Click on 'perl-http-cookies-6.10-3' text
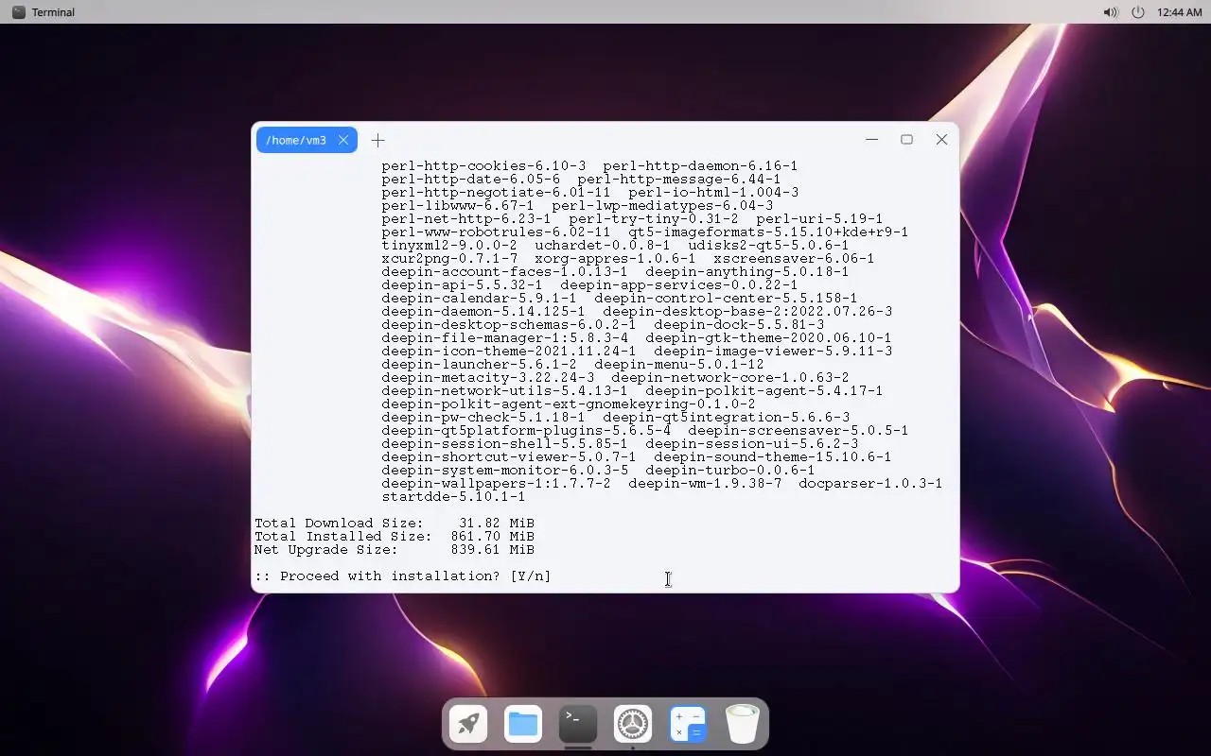The image size is (1211, 756). (x=483, y=165)
